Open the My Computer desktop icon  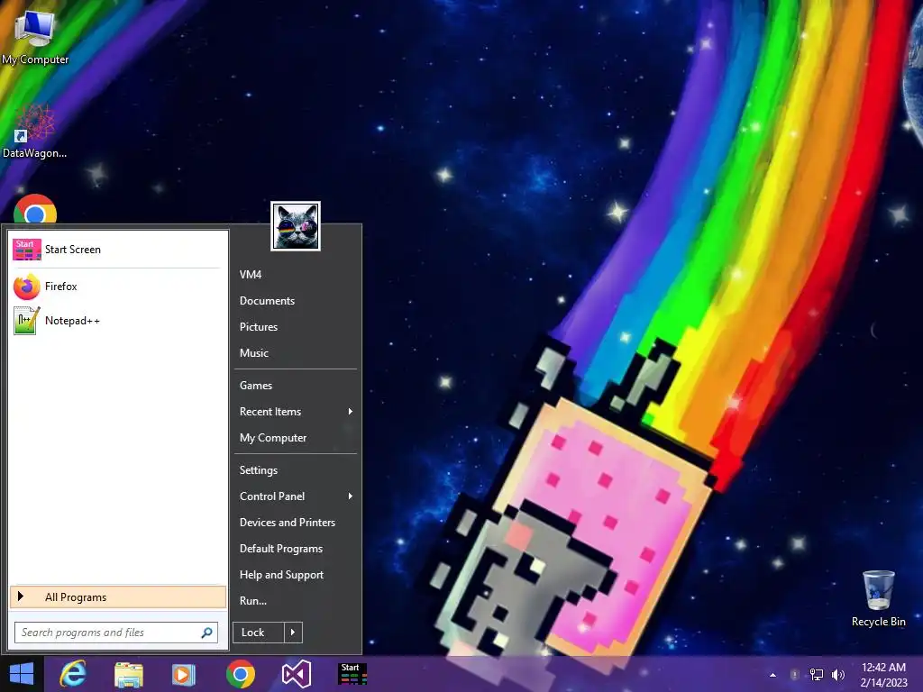tap(35, 35)
